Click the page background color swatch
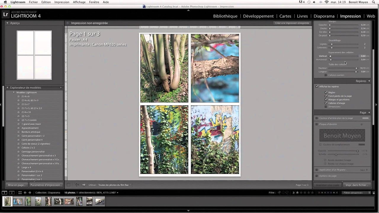379x213 pixels. (x=366, y=118)
